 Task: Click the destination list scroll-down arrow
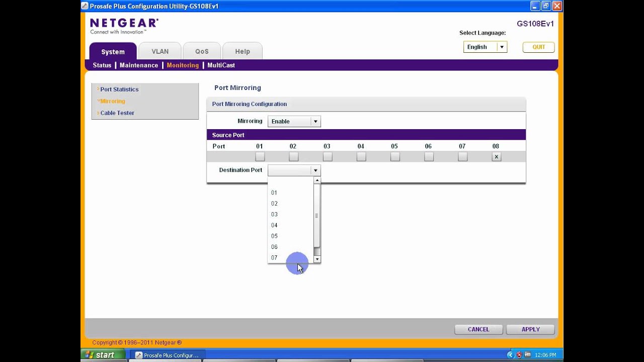317,259
